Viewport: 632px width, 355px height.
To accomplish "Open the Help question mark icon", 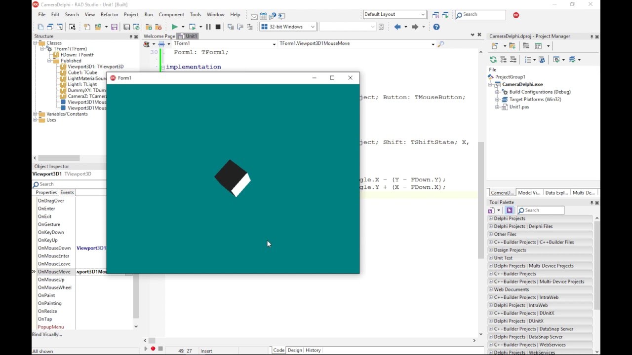I will pos(436,27).
